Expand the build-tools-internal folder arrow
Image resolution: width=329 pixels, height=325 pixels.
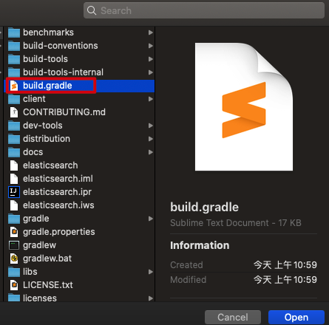pos(151,72)
